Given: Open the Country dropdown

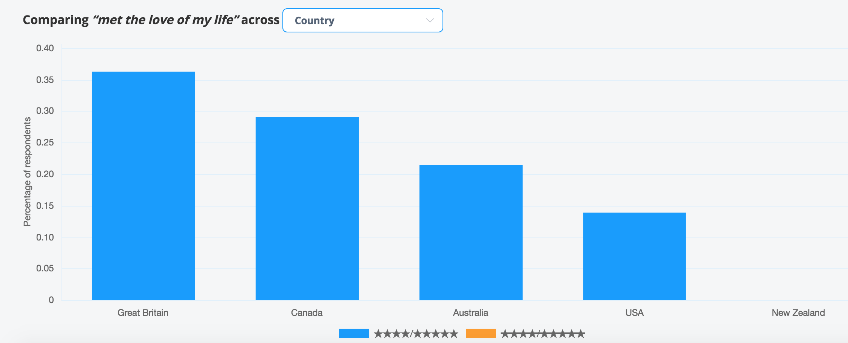Looking at the screenshot, I should click(x=362, y=20).
